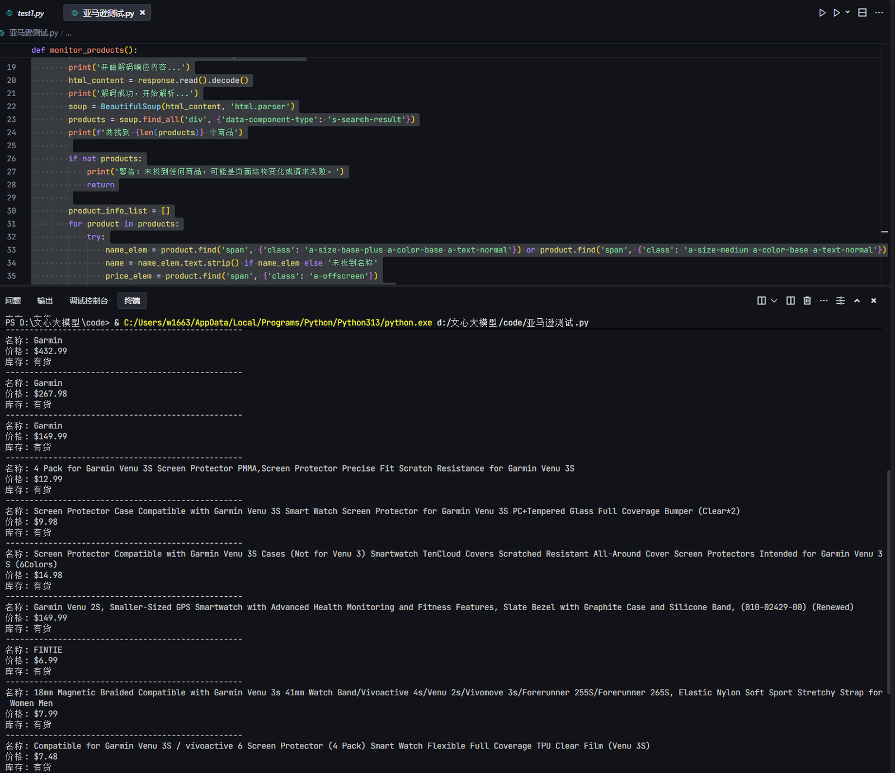Click the $9.98 price in terminal

pyautogui.click(x=46, y=522)
